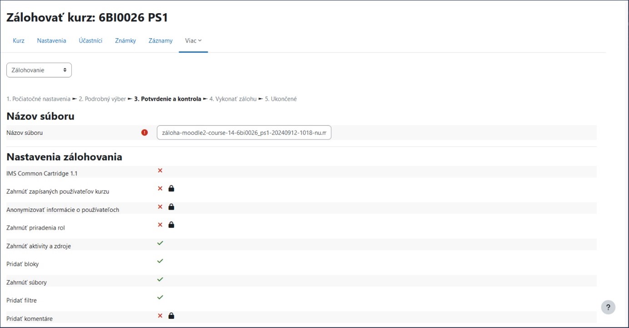Open the help question mark button
The height and width of the screenshot is (328, 629).
pyautogui.click(x=608, y=307)
